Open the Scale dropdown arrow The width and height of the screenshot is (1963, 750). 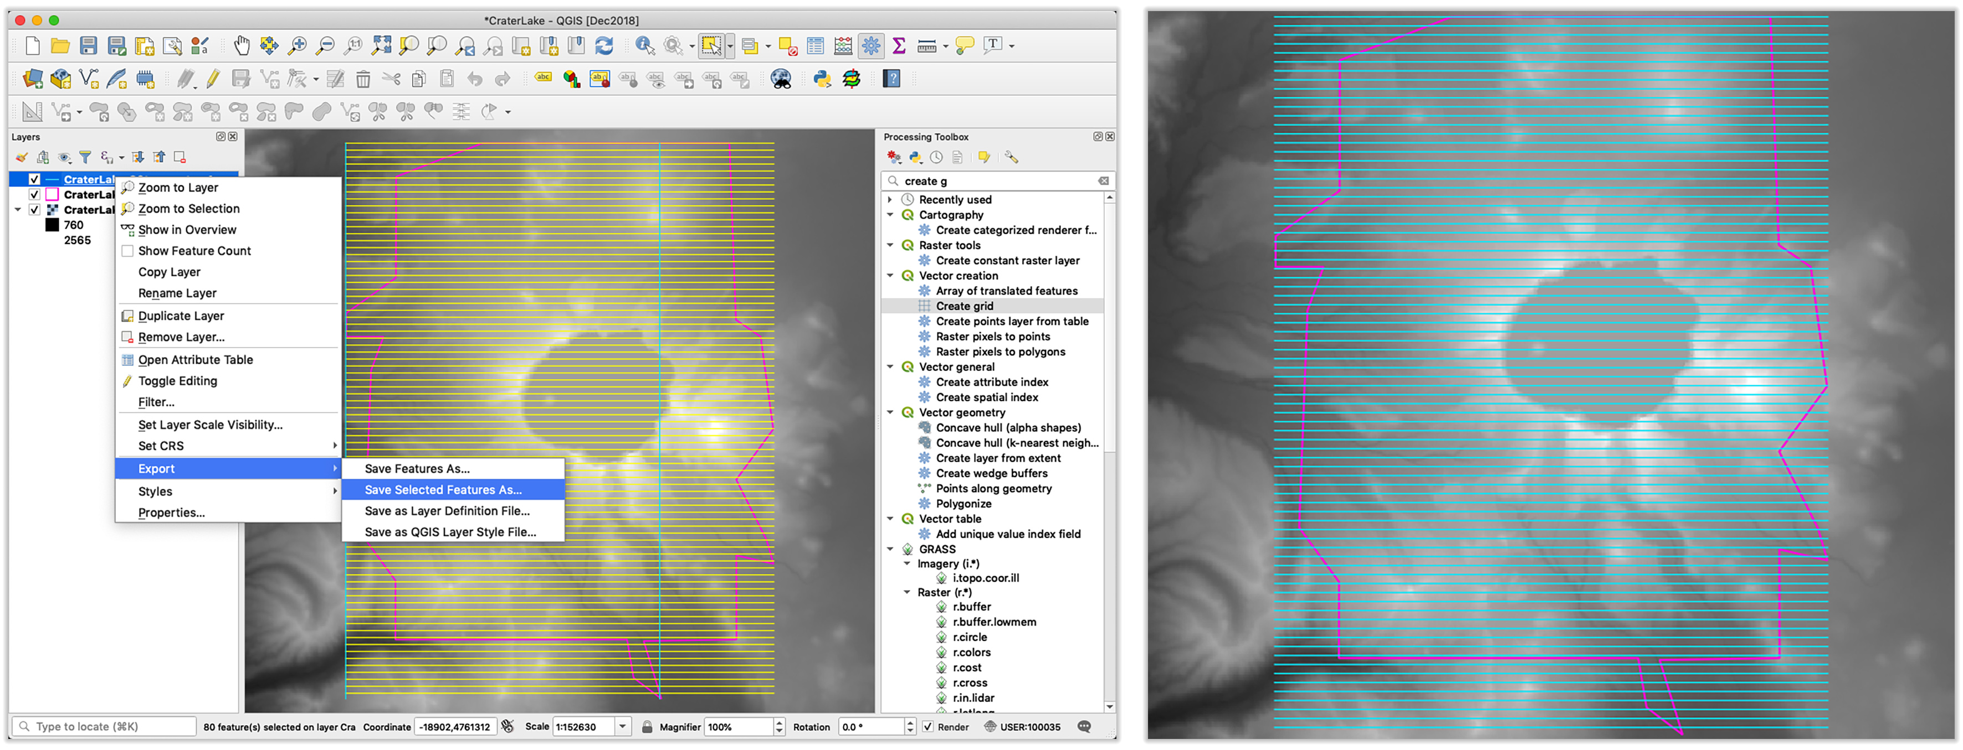(623, 726)
